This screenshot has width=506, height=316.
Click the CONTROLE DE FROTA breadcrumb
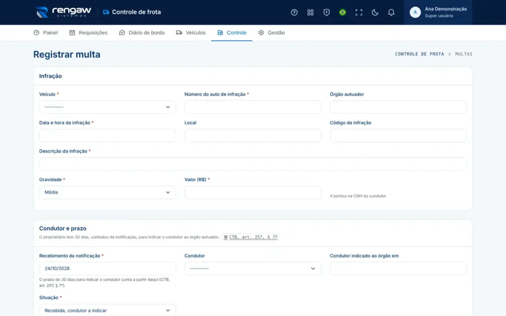coord(420,54)
